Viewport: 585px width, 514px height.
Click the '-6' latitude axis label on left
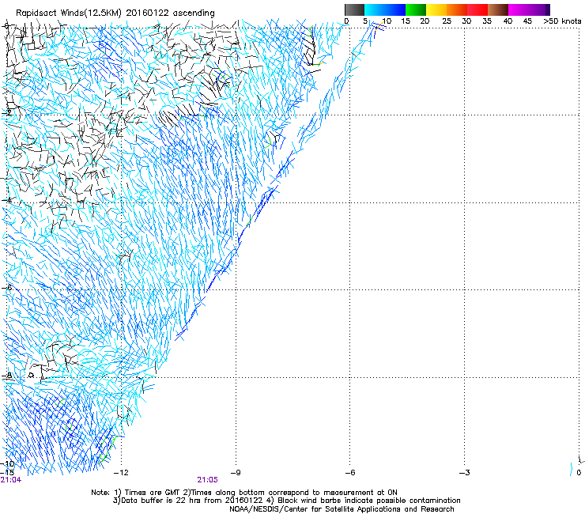pyautogui.click(x=7, y=287)
